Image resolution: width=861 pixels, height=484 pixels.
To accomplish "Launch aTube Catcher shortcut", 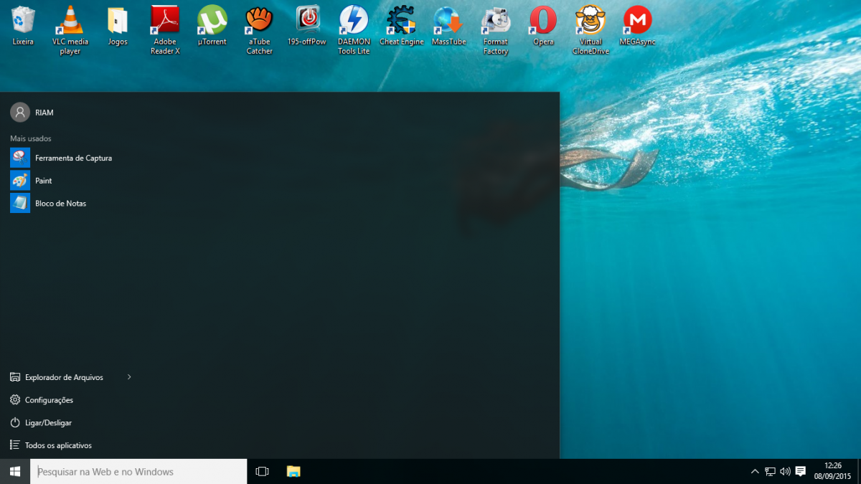I will (x=260, y=30).
